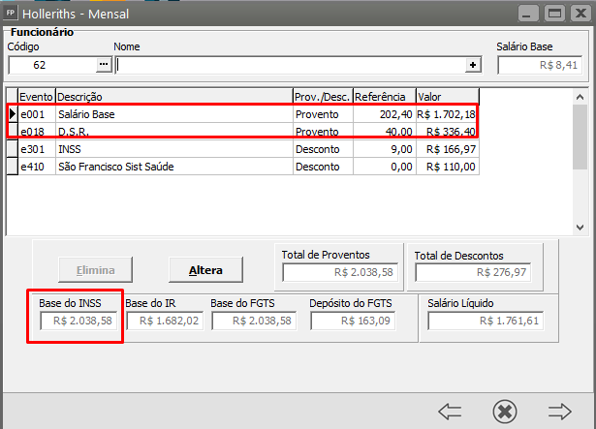Open employee code lookup ellipsis button

(x=104, y=65)
